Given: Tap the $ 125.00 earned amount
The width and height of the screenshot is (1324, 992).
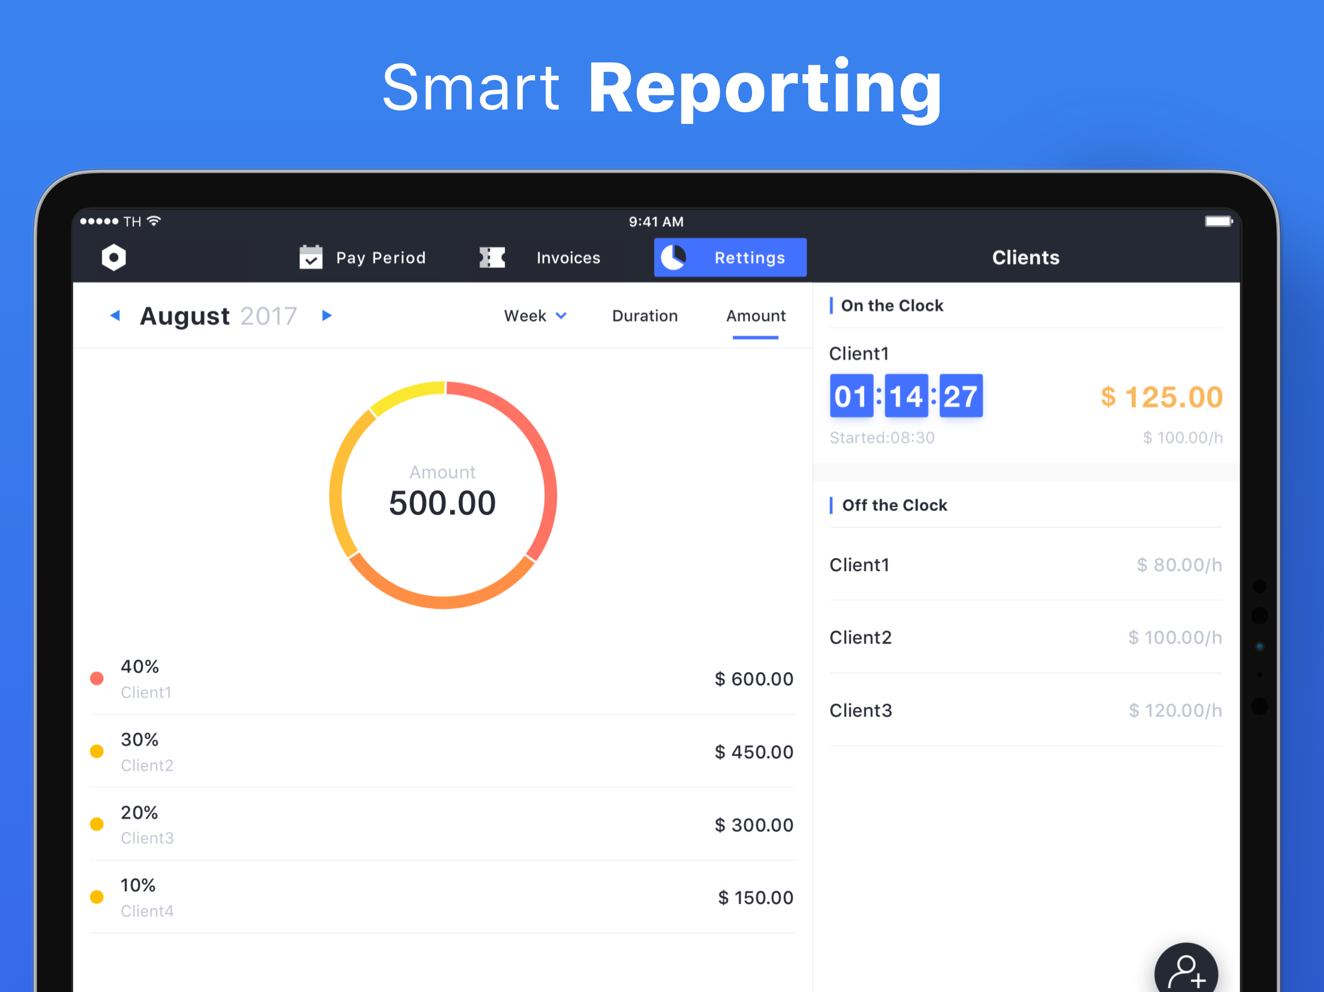Looking at the screenshot, I should point(1161,397).
